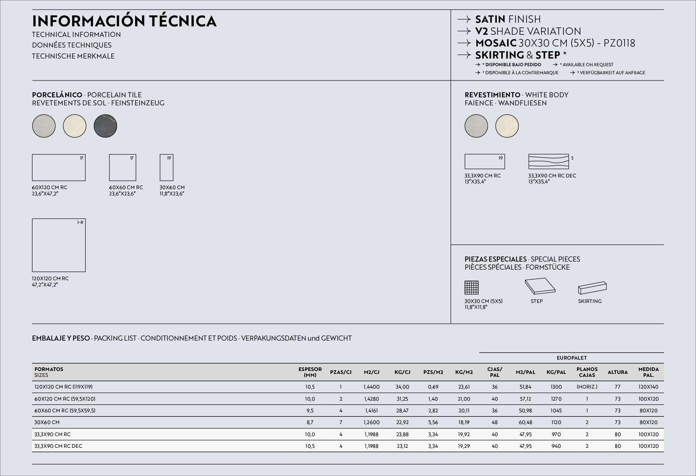Click the cream porcelain tile color swatch
This screenshot has width=696, height=476.
pos(75,126)
